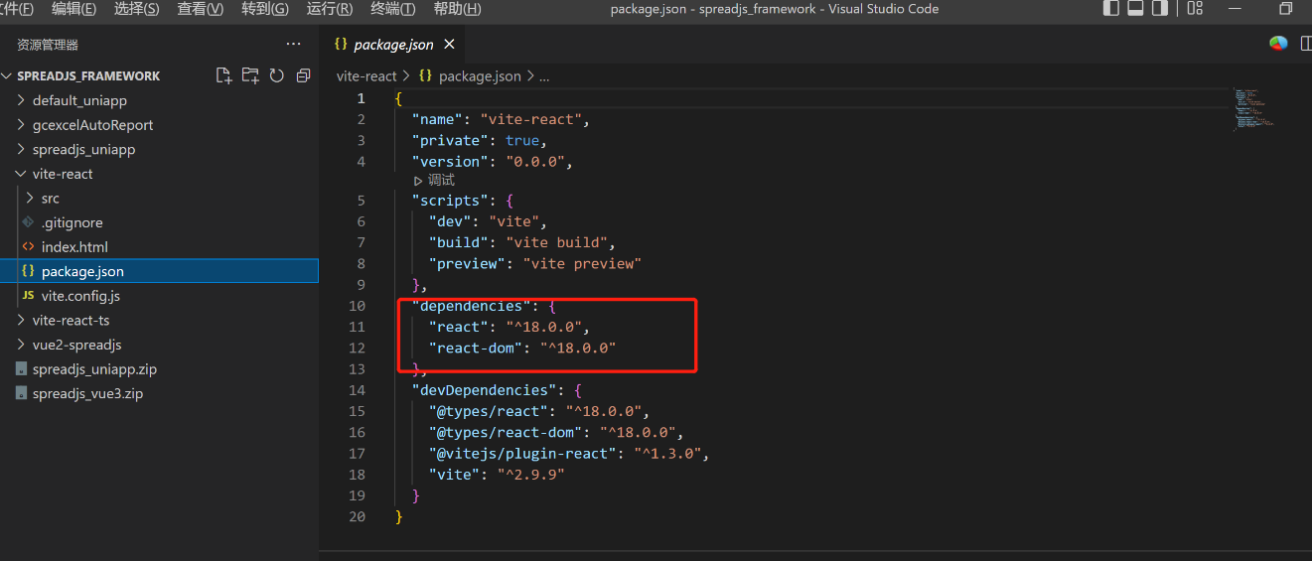Select spreadjs_vue3.zip file name in the tree

point(87,393)
